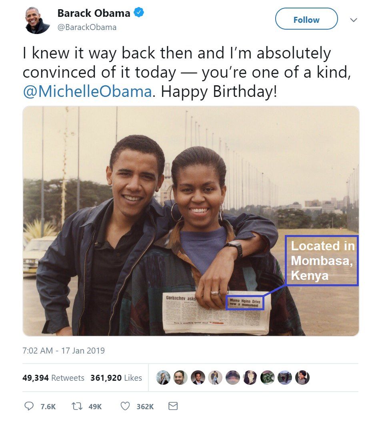Open Barack Obama's profile avatar
The height and width of the screenshot is (424, 382).
(37, 20)
